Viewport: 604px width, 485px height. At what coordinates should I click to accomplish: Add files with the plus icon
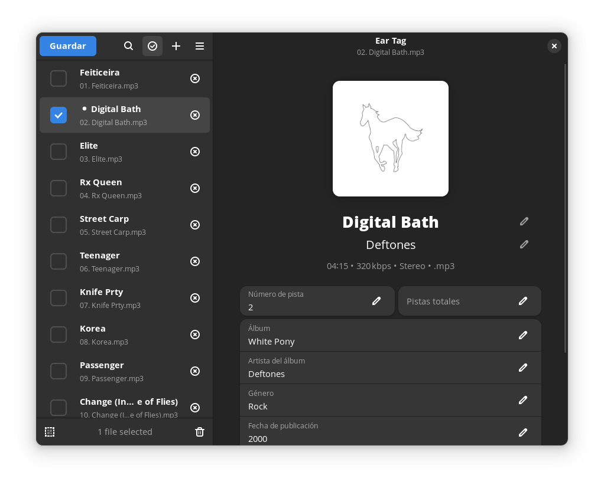coord(176,46)
